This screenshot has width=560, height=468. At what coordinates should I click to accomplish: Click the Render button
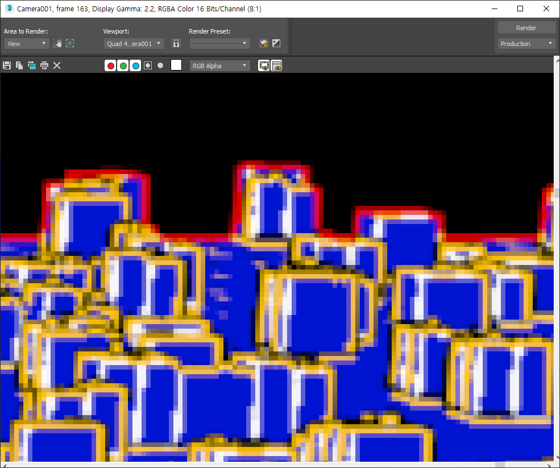(x=526, y=28)
